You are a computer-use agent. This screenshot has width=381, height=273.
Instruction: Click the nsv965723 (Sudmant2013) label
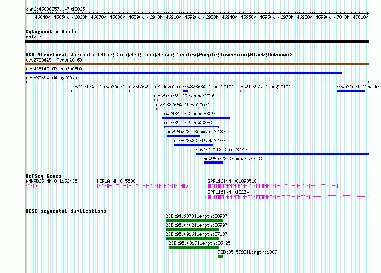tap(233, 159)
